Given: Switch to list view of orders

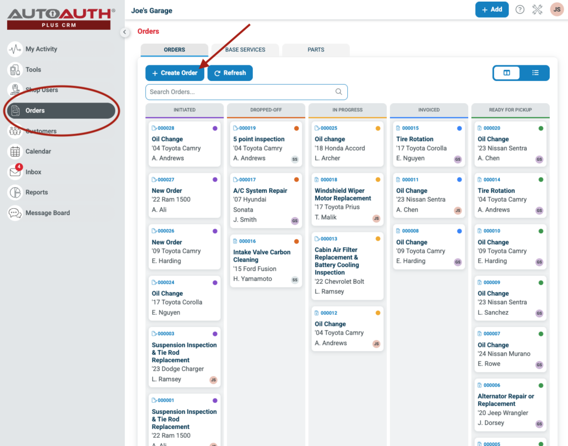Looking at the screenshot, I should (535, 73).
